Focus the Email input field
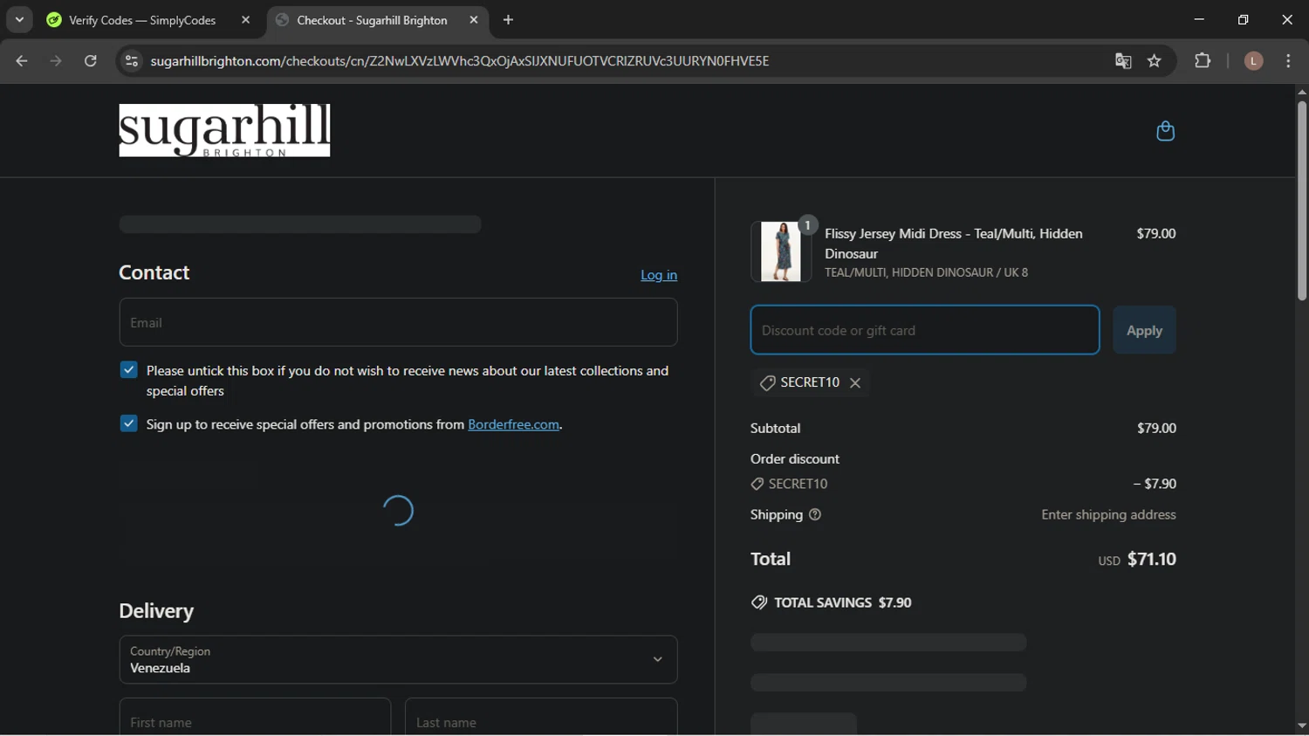The width and height of the screenshot is (1309, 736). 398,322
